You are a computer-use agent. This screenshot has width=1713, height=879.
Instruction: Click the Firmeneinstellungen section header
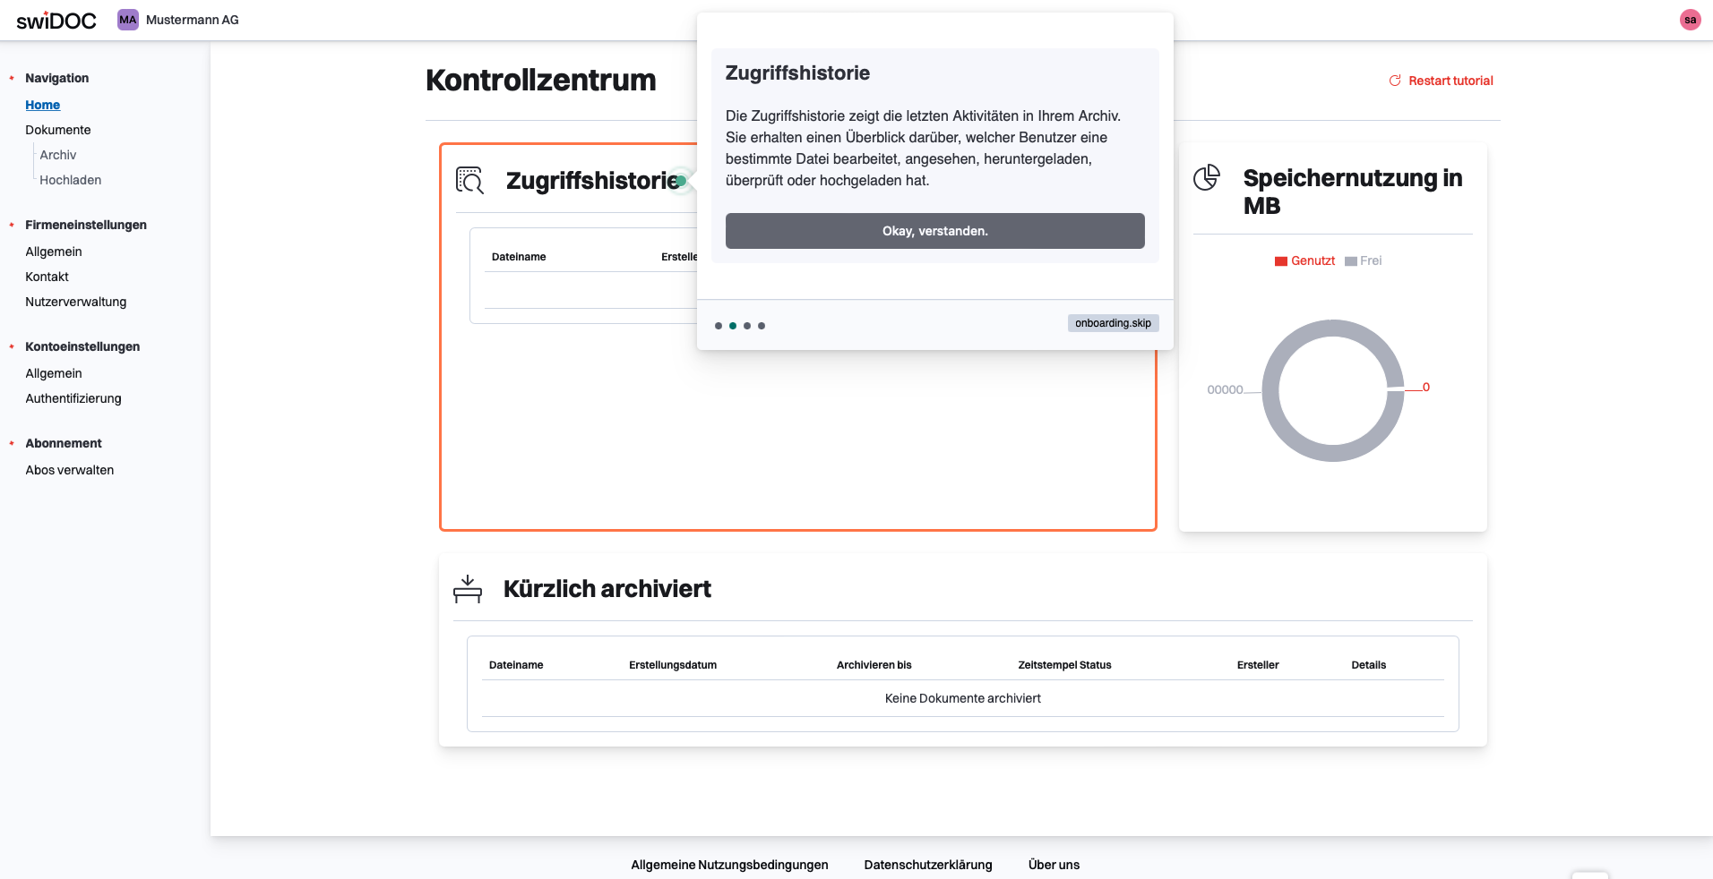[x=86, y=225]
